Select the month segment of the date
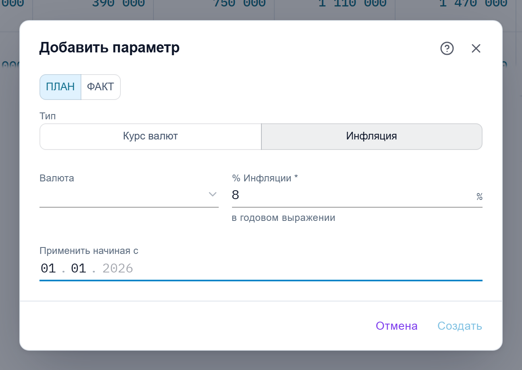The width and height of the screenshot is (522, 370). pos(79,268)
